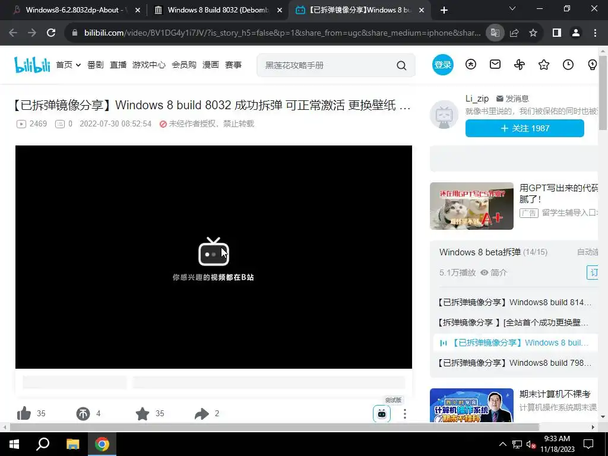The image size is (608, 456).
Task: Open Chrome side panel icon
Action: pos(557,33)
